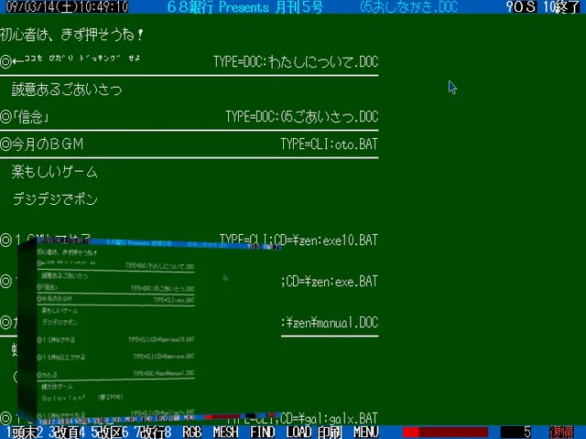Click the 「信念」 entry text
The height and width of the screenshot is (439, 586).
[x=30, y=117]
